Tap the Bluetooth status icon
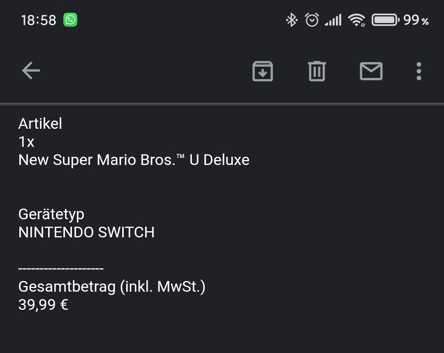Image resolution: width=444 pixels, height=353 pixels. click(x=291, y=20)
